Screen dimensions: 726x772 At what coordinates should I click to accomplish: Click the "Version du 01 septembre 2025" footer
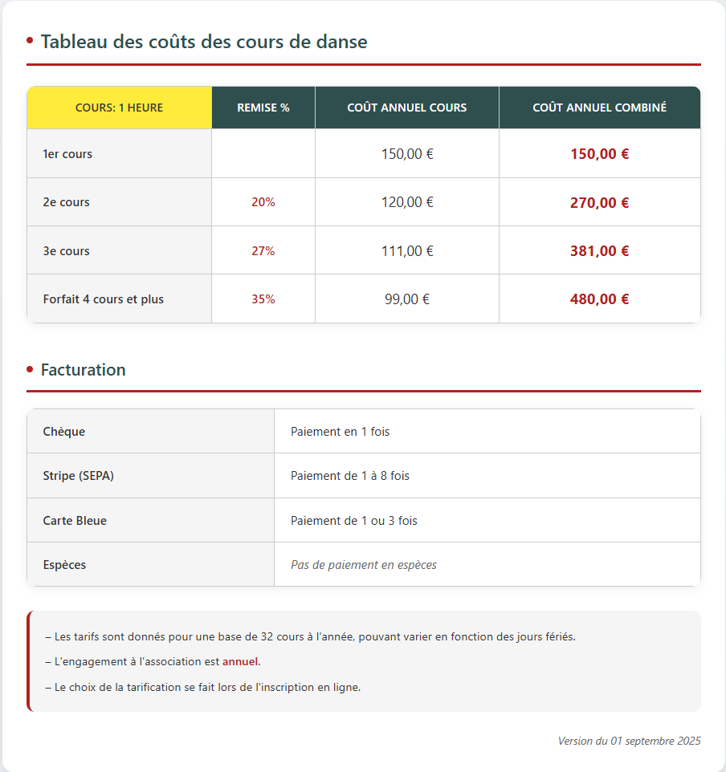(629, 741)
